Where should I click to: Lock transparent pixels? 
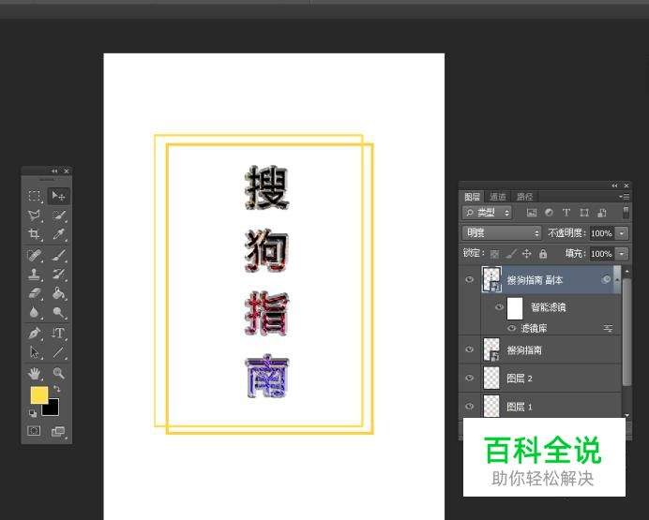pyautogui.click(x=494, y=254)
